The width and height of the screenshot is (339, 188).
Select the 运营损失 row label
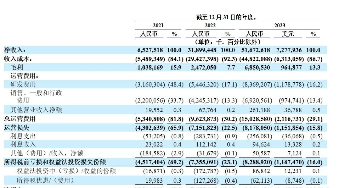coord(16,128)
